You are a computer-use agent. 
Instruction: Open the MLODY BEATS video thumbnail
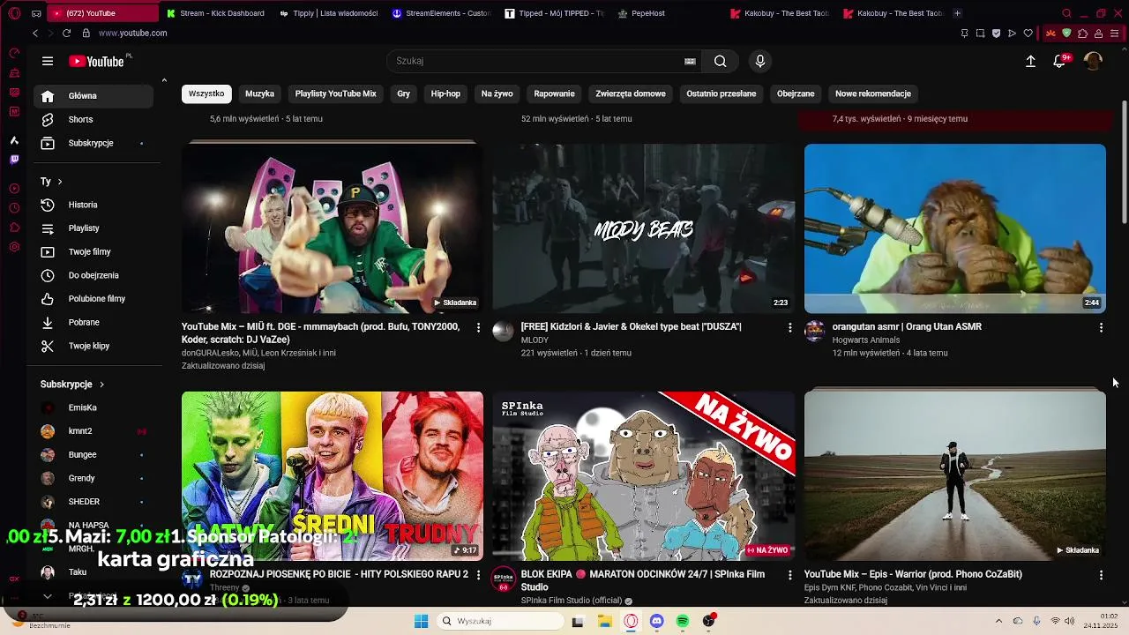pyautogui.click(x=643, y=228)
